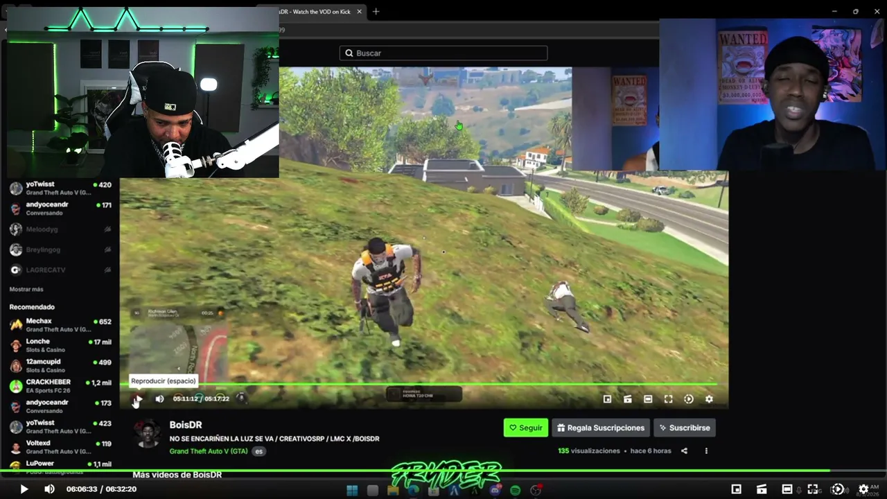Click the Recomendado section heading

(x=32, y=307)
